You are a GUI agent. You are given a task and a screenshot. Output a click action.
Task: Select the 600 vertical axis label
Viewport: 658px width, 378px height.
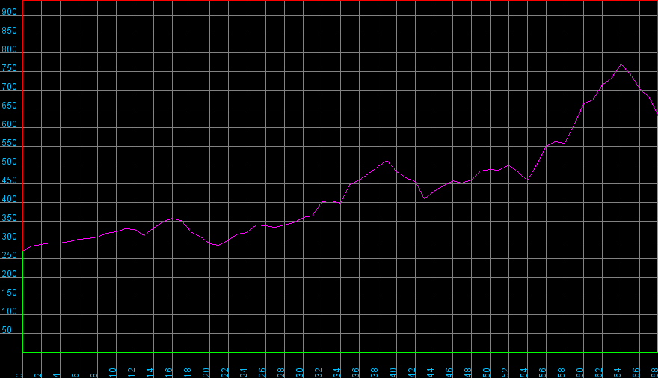pos(9,124)
